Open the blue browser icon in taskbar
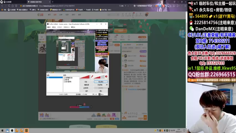236x133 pixels. coord(7,130)
